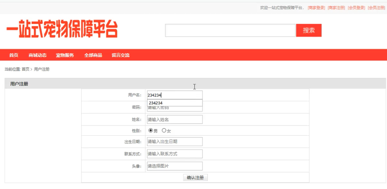Choose the 234234 autocomplete suggestion
387x189 pixels.
pyautogui.click(x=175, y=103)
